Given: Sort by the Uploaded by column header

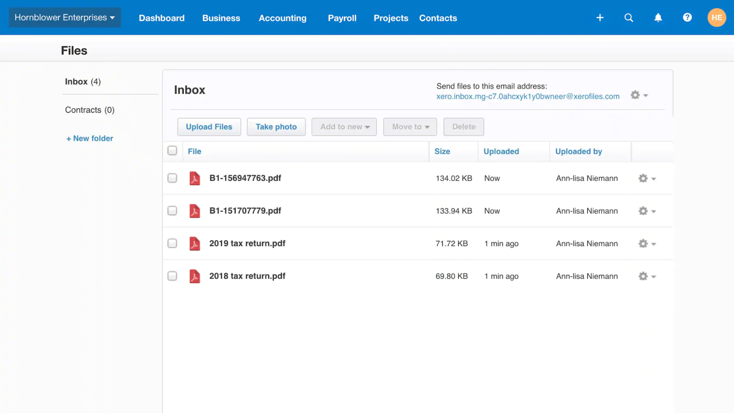Looking at the screenshot, I should click(x=578, y=151).
